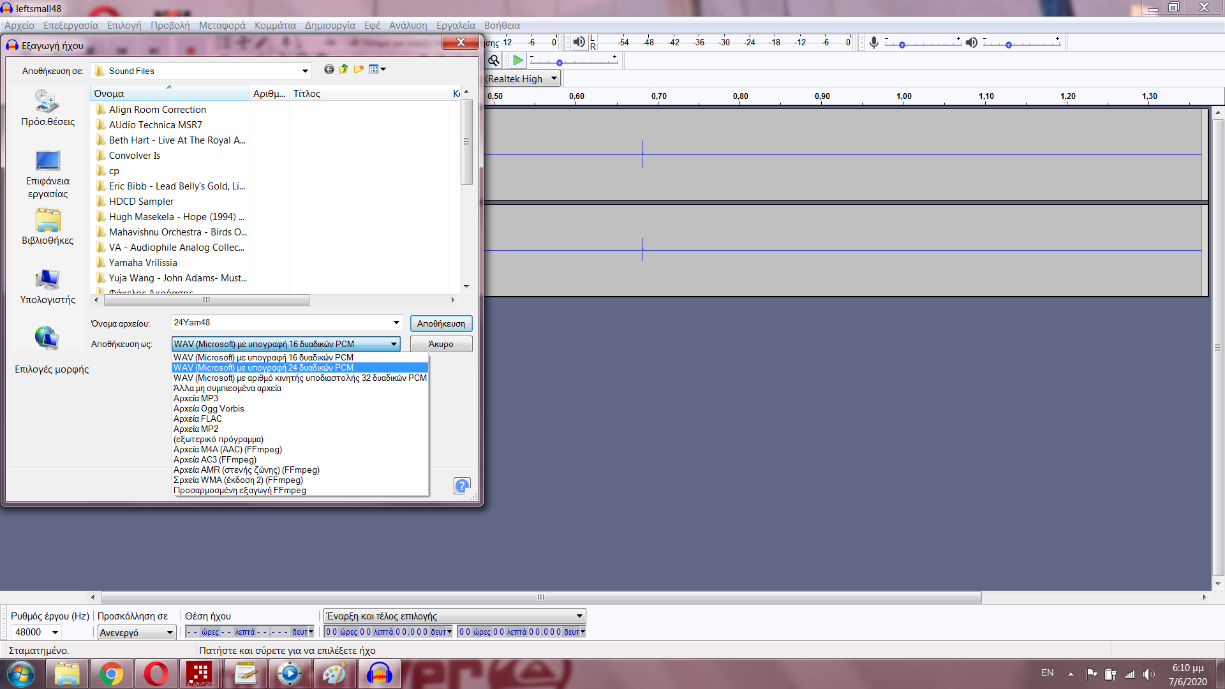Choose FLAC files export format
This screenshot has width=1225, height=689.
(x=300, y=419)
